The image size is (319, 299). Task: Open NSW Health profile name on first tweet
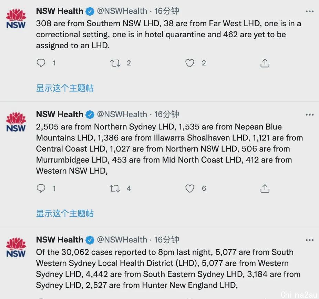point(60,11)
